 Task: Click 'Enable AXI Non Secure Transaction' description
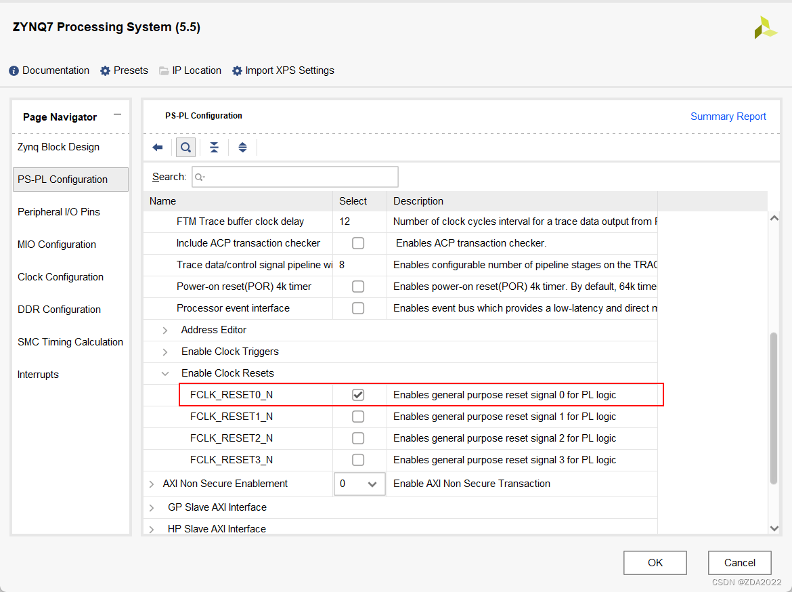pos(472,484)
